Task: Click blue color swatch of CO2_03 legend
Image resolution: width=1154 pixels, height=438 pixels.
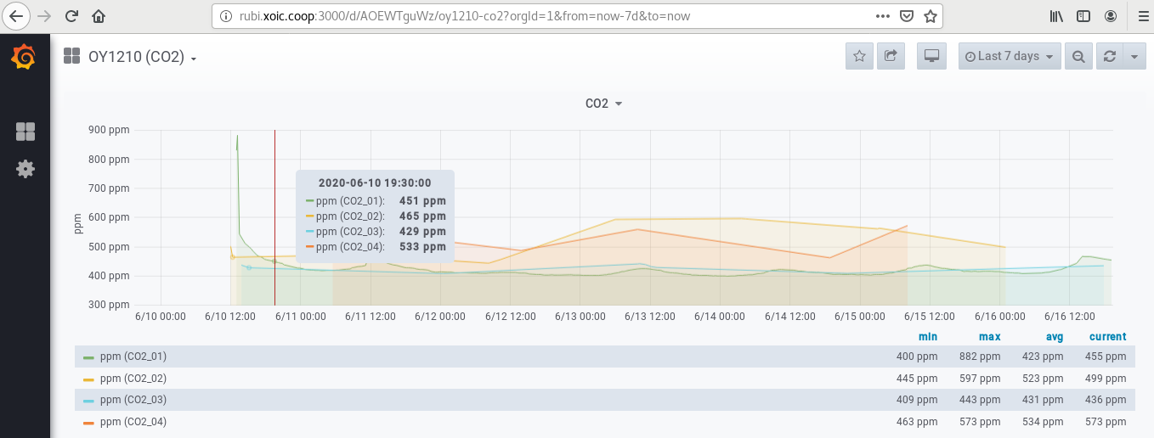Action: 88,401
